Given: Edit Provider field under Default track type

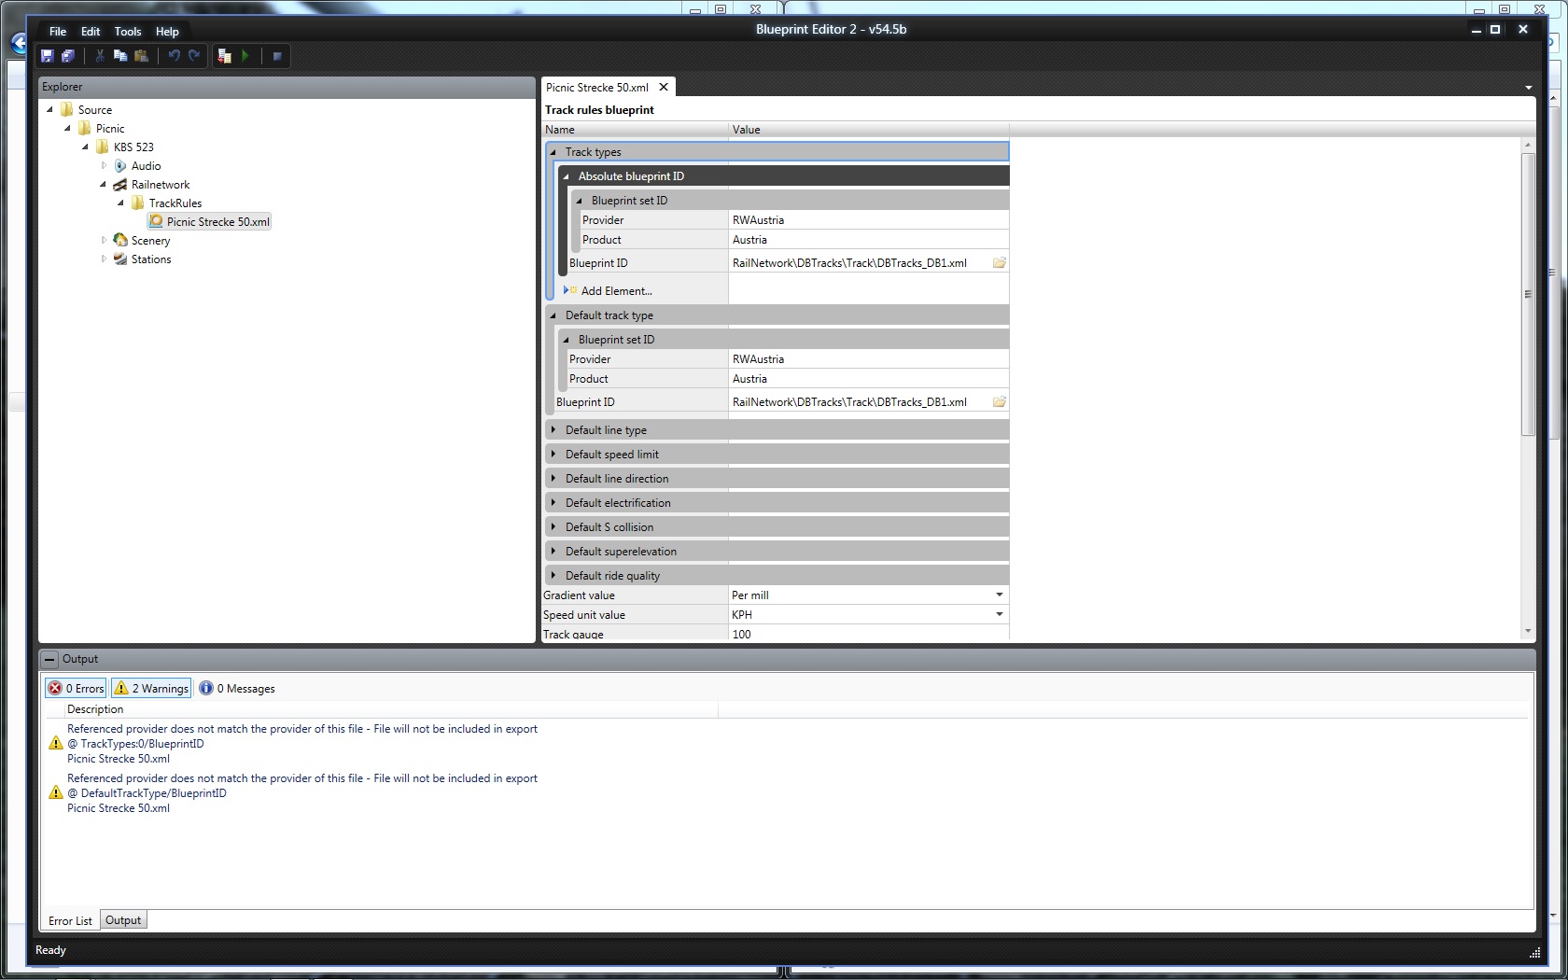Looking at the screenshot, I should 868,359.
